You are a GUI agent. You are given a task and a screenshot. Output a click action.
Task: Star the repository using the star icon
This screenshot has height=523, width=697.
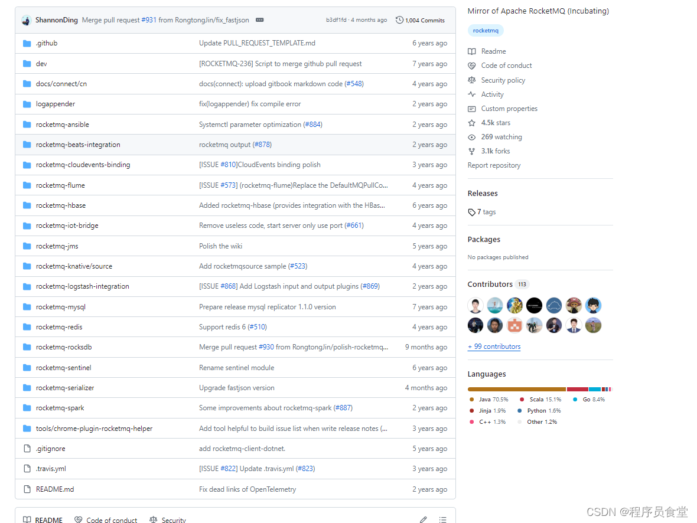click(471, 122)
